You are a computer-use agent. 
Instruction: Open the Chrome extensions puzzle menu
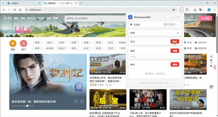(x=187, y=10)
